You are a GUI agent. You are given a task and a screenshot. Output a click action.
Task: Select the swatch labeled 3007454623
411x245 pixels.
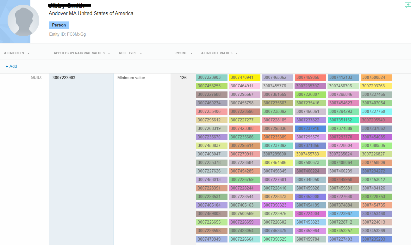(x=343, y=103)
